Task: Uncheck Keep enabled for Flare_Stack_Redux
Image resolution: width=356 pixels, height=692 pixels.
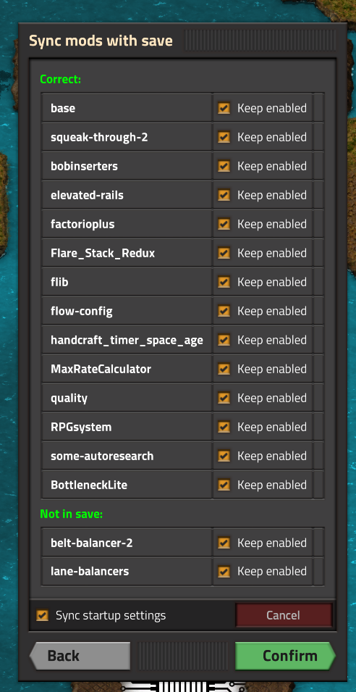Action: pos(224,254)
